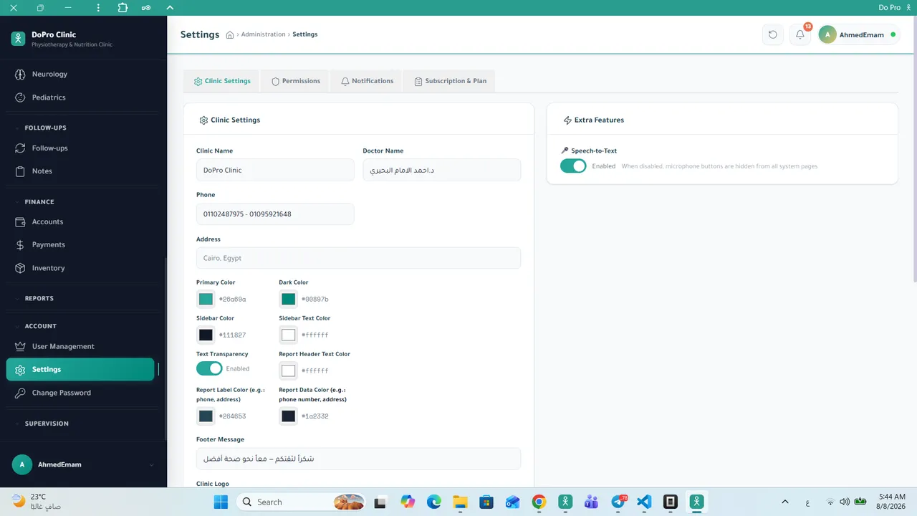Click the Follow-ups refresh-arrows icon
917x516 pixels.
(19, 148)
